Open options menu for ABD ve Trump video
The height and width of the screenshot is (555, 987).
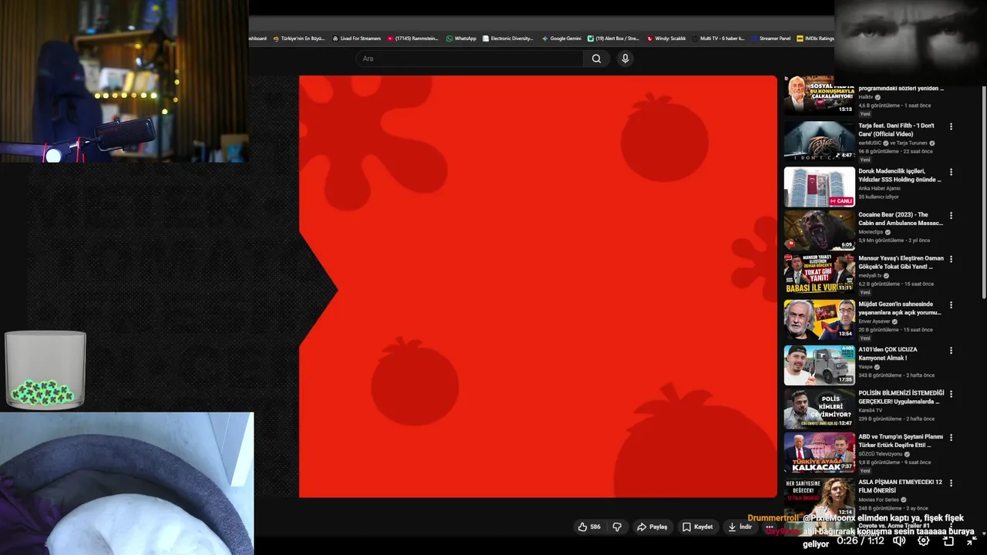[x=951, y=438]
